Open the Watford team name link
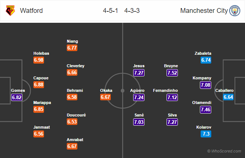Screen dimensions: 245x158 point(31,11)
